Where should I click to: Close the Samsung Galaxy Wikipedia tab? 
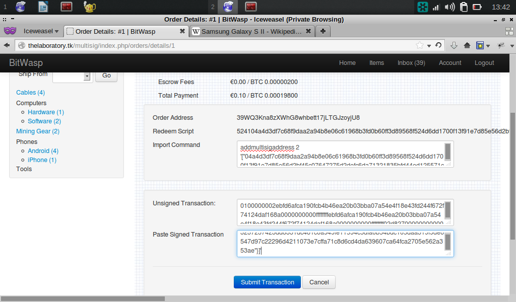(308, 31)
